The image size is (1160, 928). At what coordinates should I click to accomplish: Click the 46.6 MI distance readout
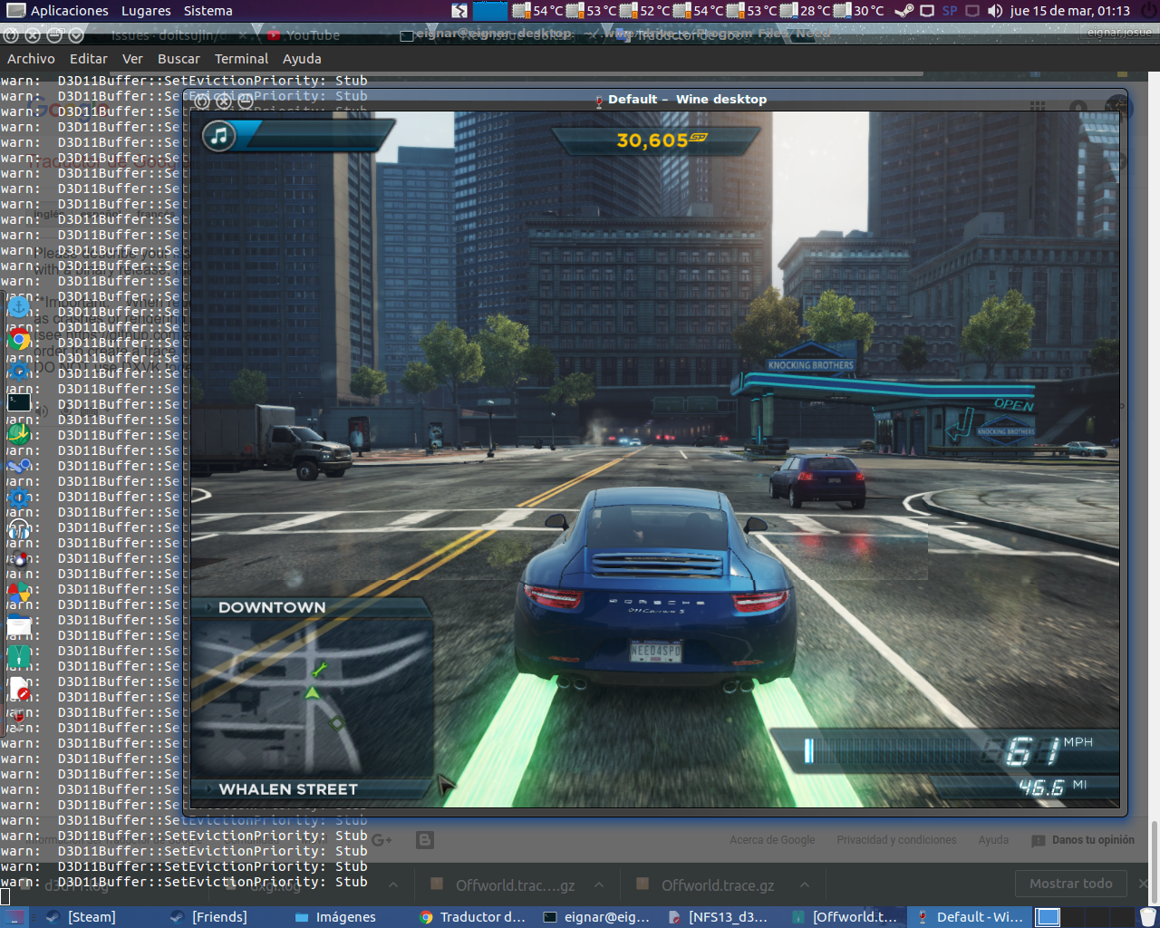(x=1052, y=787)
